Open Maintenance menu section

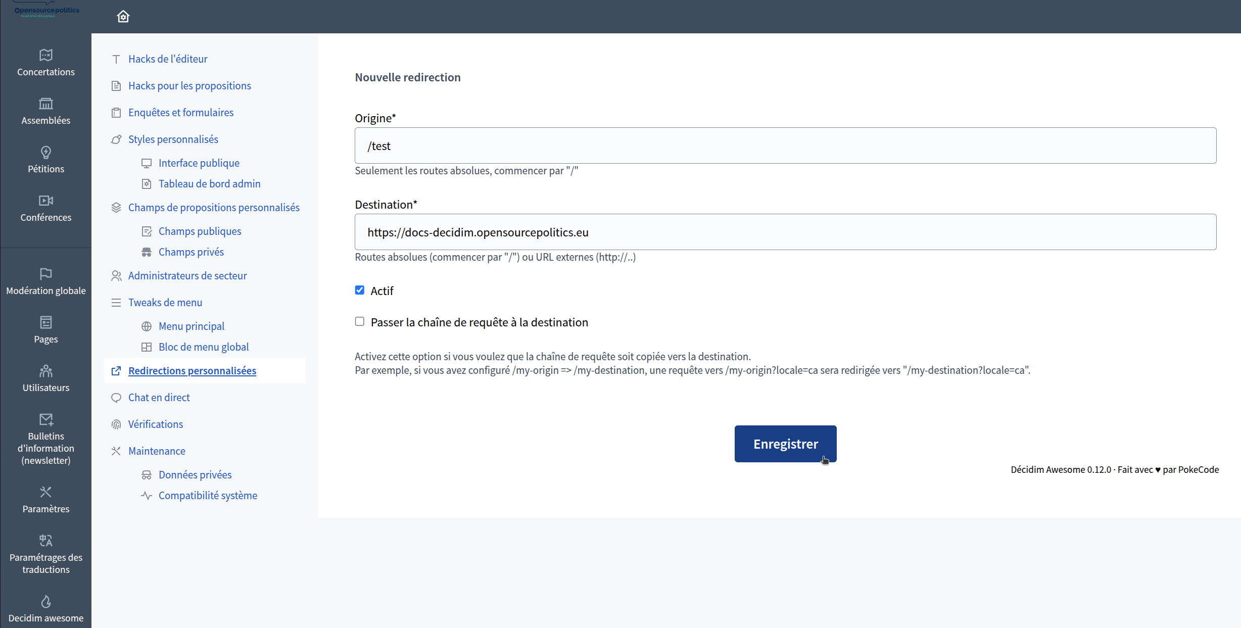tap(157, 451)
